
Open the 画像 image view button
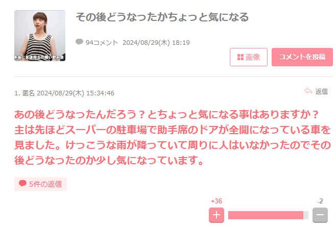pos(249,57)
